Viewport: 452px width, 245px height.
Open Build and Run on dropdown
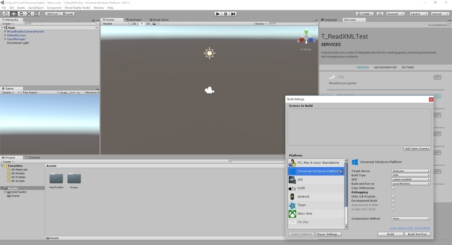coord(411,184)
